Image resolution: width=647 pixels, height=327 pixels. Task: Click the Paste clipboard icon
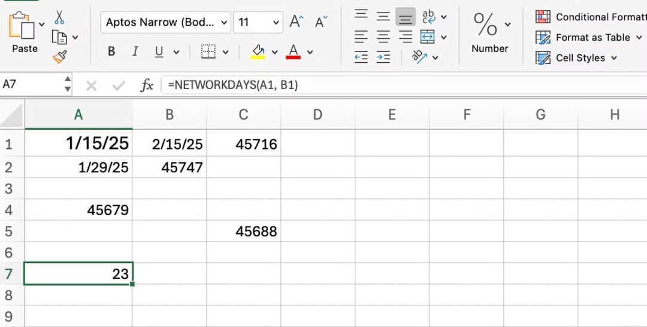coord(22,25)
